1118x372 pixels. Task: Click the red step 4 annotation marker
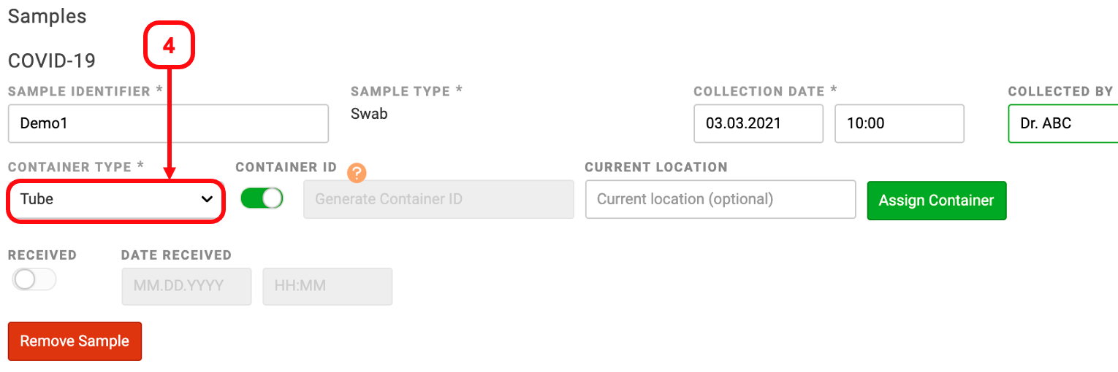pyautogui.click(x=169, y=46)
